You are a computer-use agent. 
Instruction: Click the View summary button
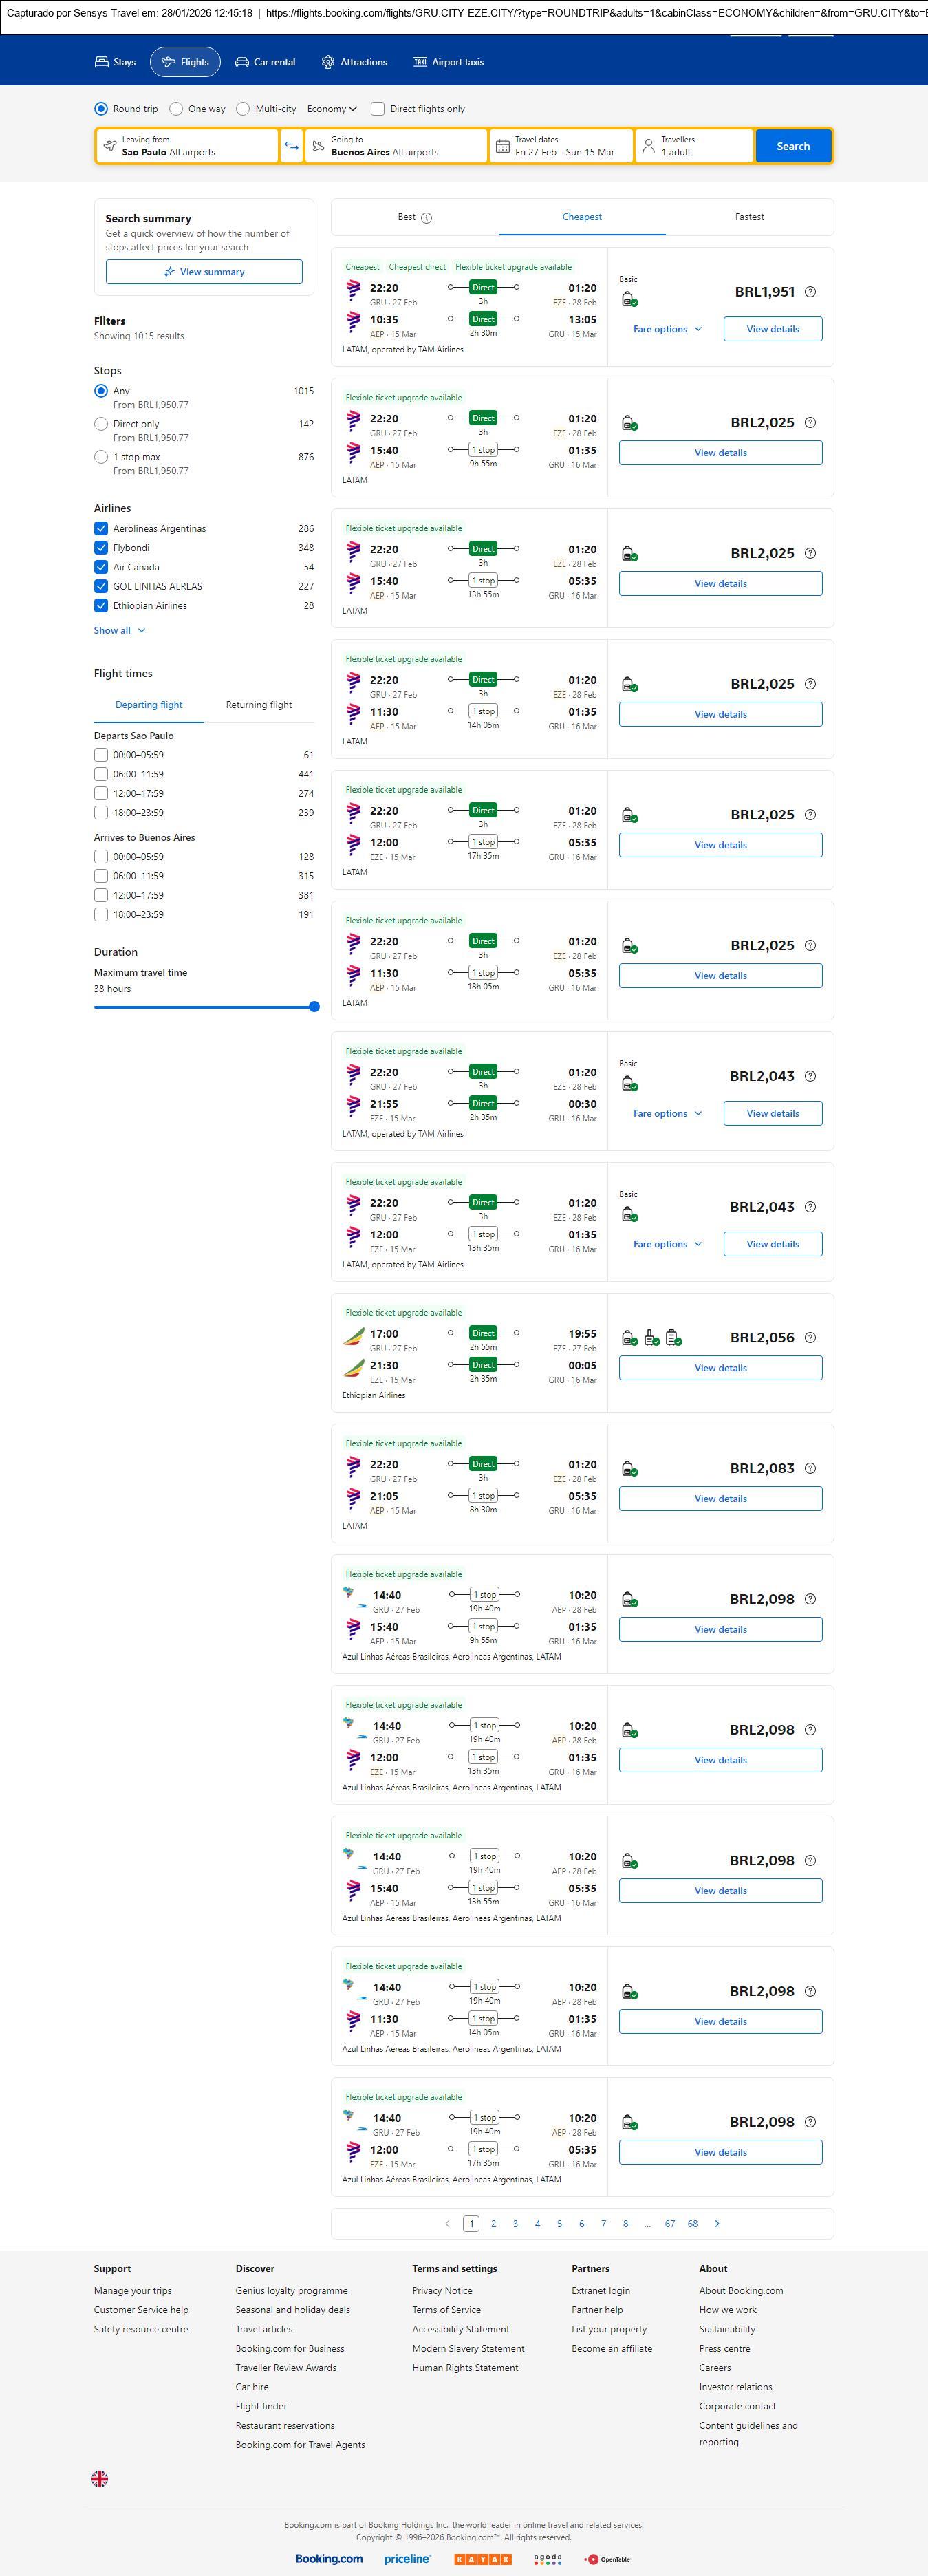point(204,272)
